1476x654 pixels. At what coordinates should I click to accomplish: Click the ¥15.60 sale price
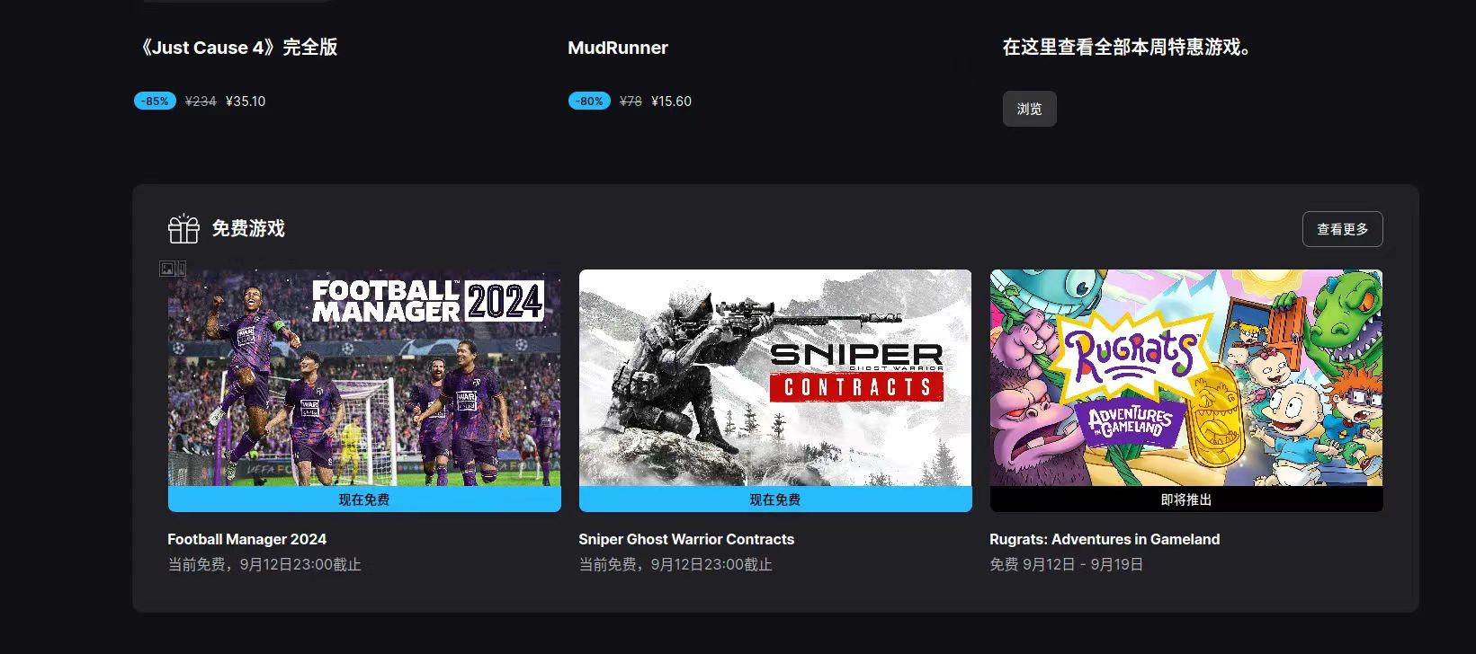[671, 102]
